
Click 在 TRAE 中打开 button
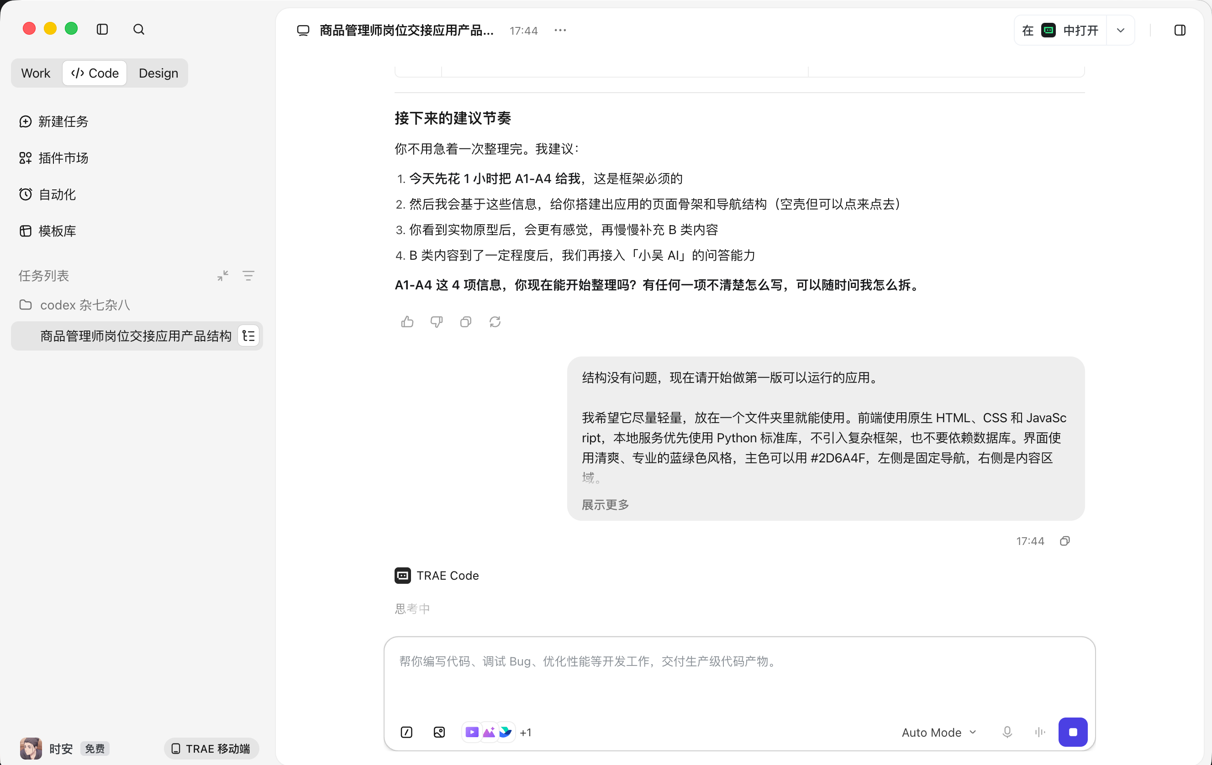pyautogui.click(x=1060, y=30)
